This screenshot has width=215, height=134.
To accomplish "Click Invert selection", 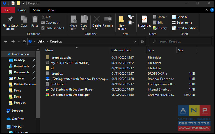I will coord(184,28).
